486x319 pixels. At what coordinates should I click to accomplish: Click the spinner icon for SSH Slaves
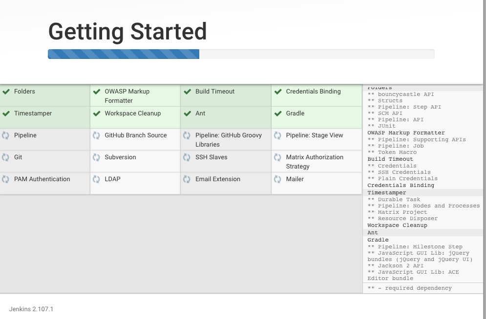point(187,157)
